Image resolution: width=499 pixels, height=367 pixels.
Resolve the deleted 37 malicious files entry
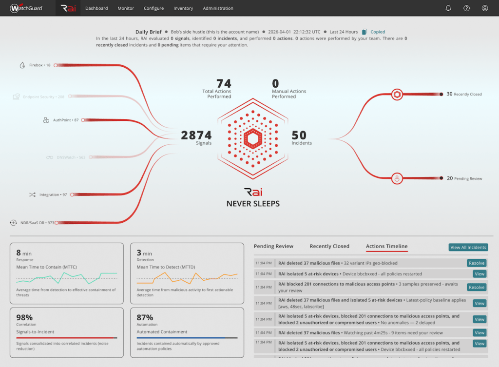point(477,263)
